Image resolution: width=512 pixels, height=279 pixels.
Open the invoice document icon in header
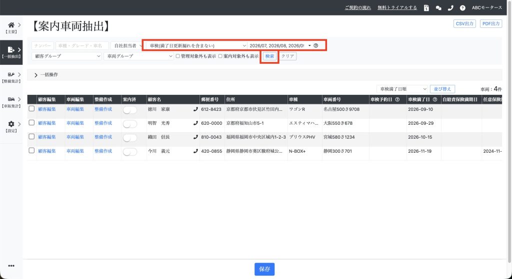(x=426, y=8)
